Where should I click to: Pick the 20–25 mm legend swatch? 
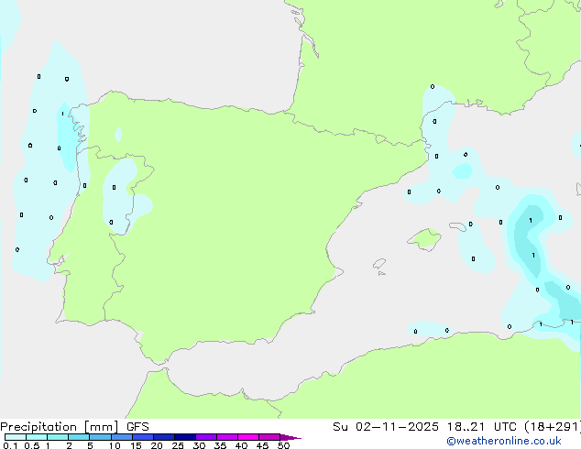164,437
